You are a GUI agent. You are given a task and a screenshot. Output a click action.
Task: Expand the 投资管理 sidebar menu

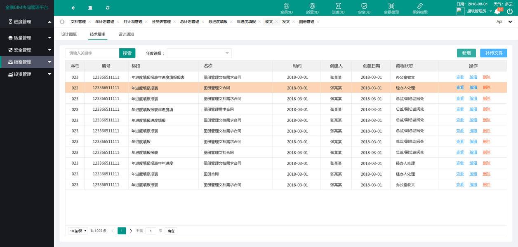pyautogui.click(x=27, y=74)
